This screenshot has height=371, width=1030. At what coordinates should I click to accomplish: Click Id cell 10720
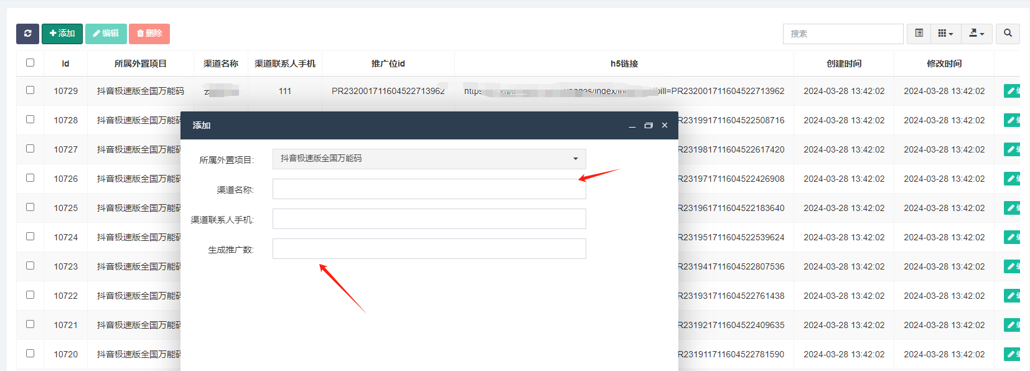click(65, 354)
